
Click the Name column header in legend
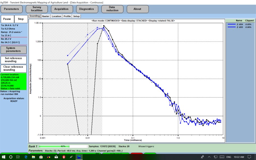[239, 21]
